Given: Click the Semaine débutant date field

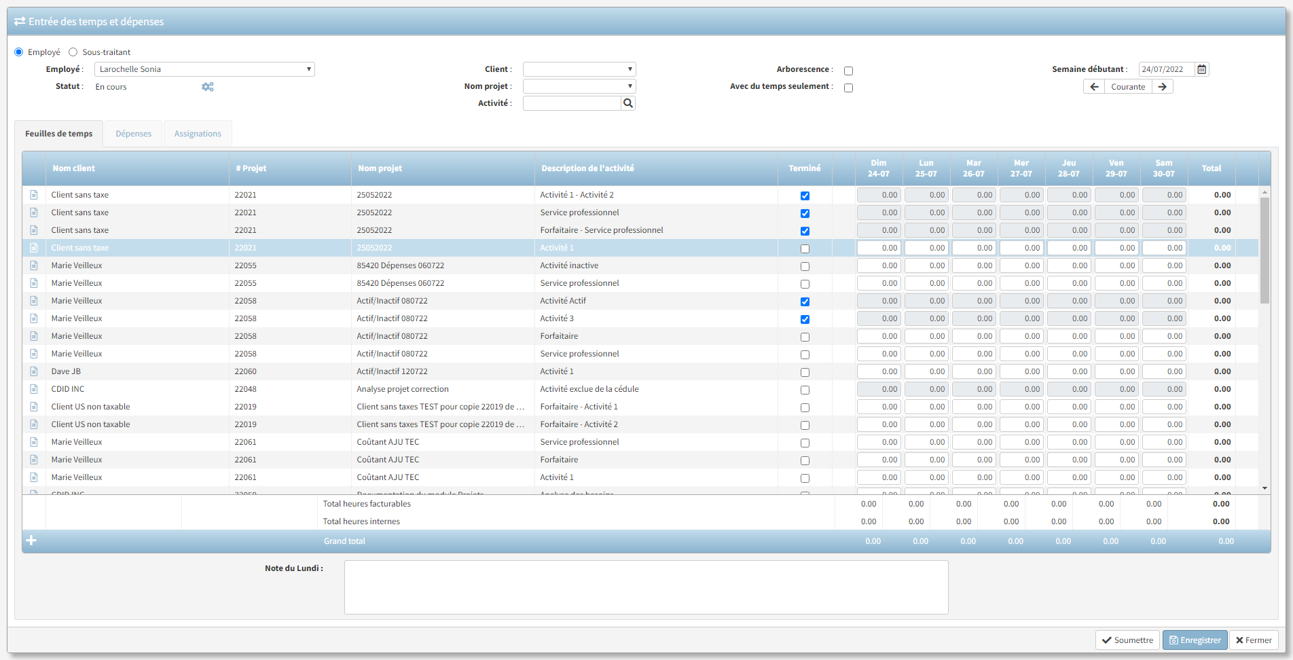Looking at the screenshot, I should 1167,69.
